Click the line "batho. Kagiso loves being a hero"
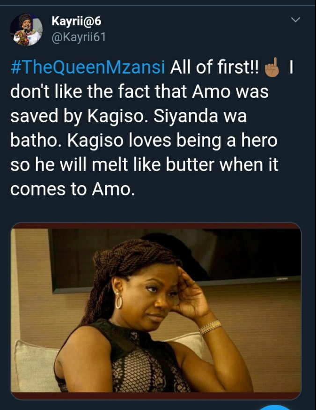Image resolution: width=316 pixels, height=410 pixels. pos(144,141)
